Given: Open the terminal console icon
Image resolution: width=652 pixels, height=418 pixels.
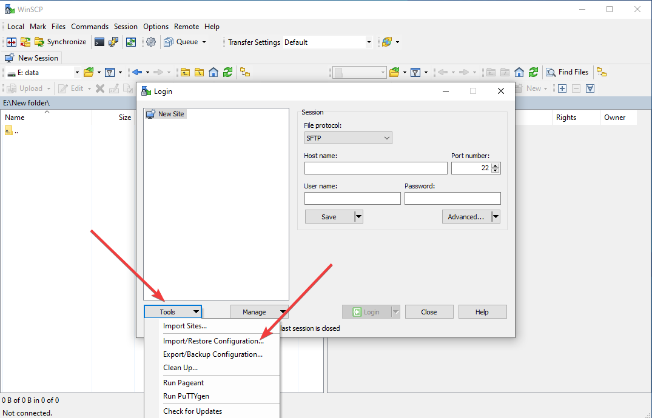Looking at the screenshot, I should 99,42.
